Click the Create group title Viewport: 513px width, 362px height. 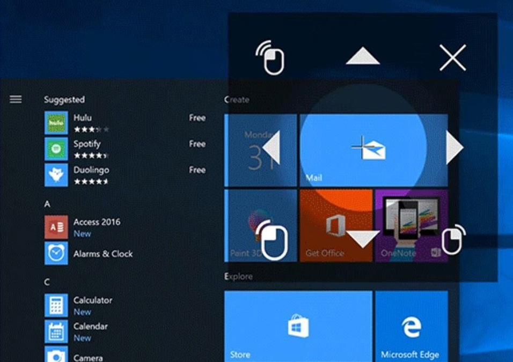tap(237, 100)
